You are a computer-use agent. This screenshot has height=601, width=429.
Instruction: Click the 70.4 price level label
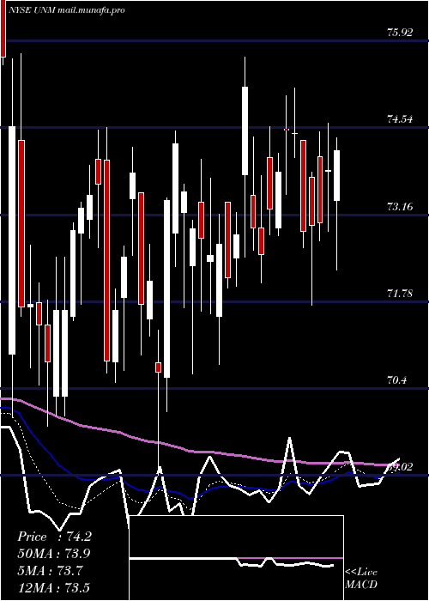[396, 380]
